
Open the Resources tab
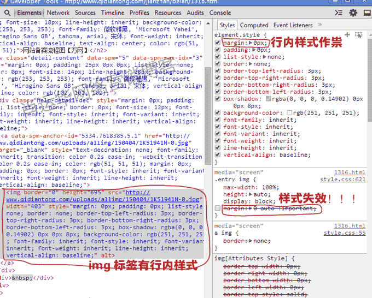[x=168, y=13]
